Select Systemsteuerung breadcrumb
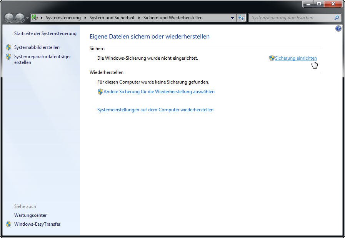Image resolution: width=345 pixels, height=238 pixels. click(x=63, y=18)
